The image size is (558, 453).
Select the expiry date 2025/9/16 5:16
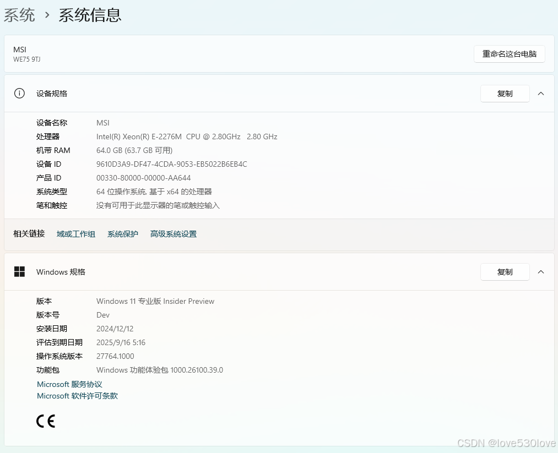(121, 342)
